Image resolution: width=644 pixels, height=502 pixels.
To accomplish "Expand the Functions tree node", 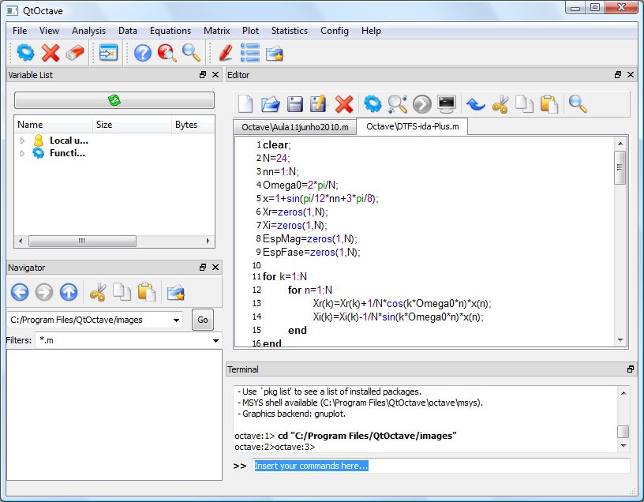I will click(22, 153).
